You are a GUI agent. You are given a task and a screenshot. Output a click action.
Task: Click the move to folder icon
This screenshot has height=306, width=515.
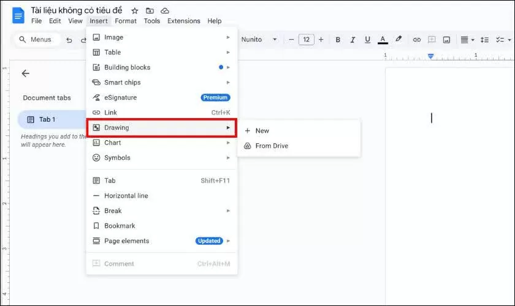150,10
